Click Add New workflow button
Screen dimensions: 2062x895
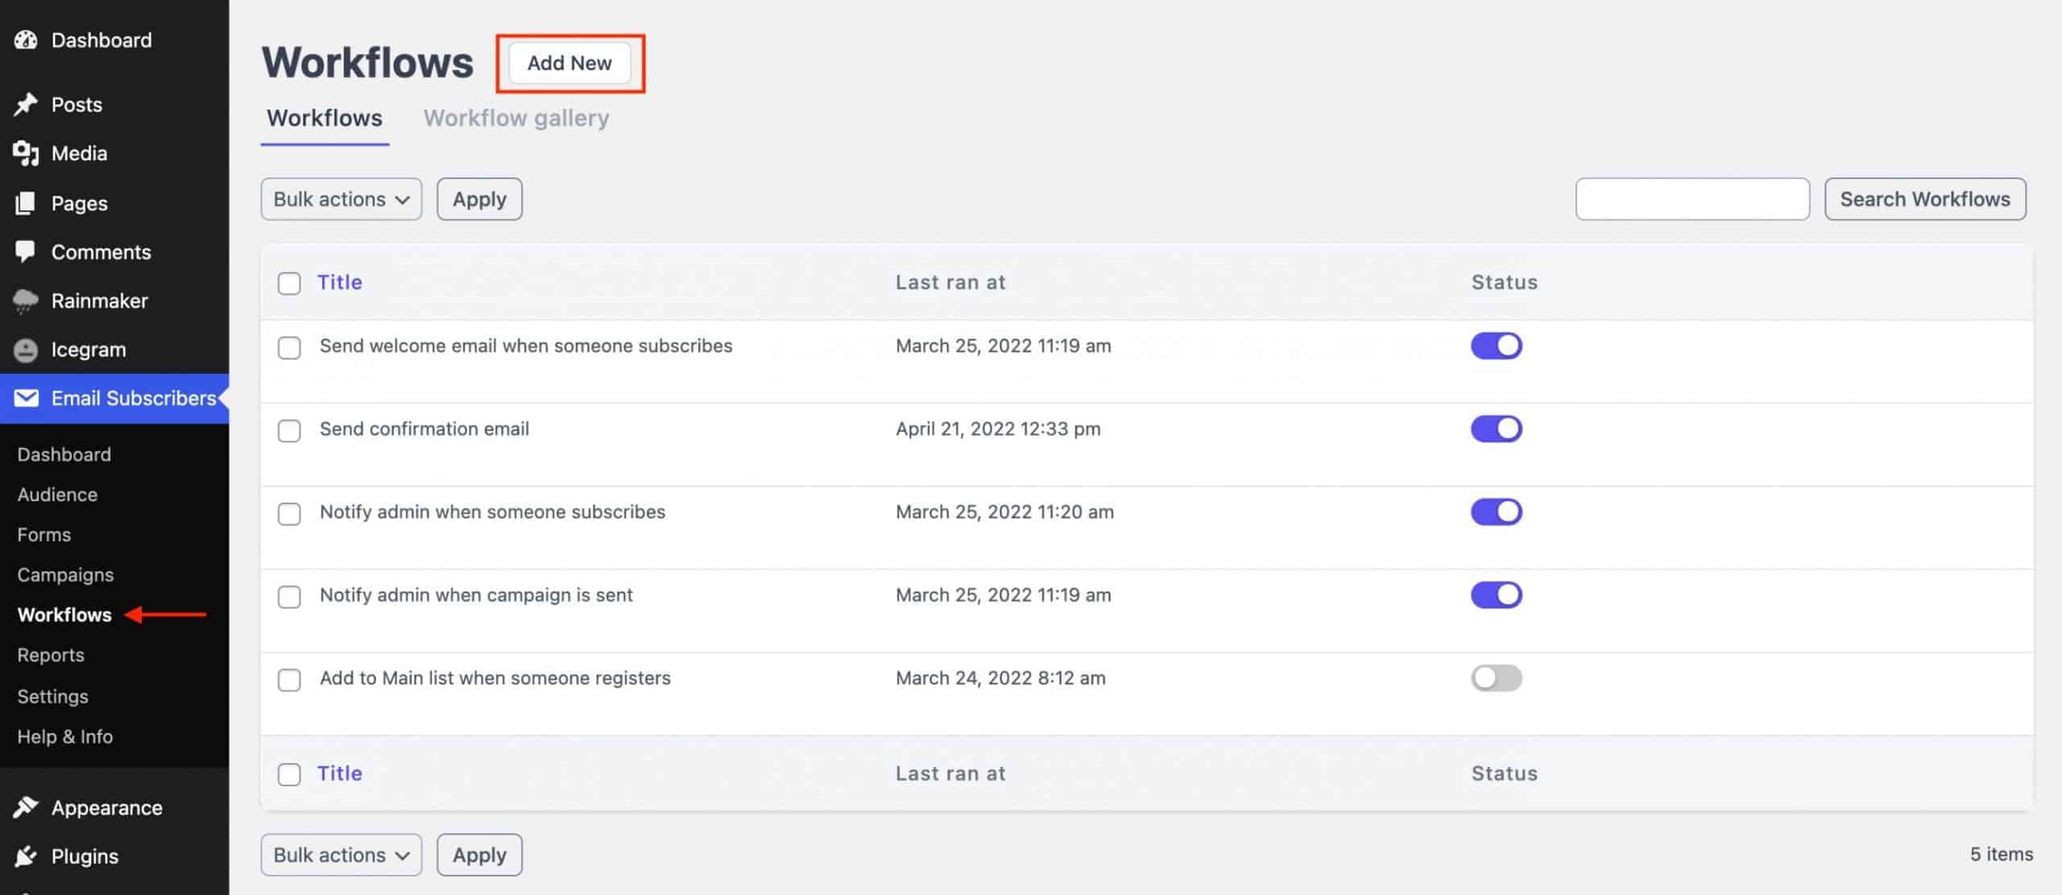point(568,62)
